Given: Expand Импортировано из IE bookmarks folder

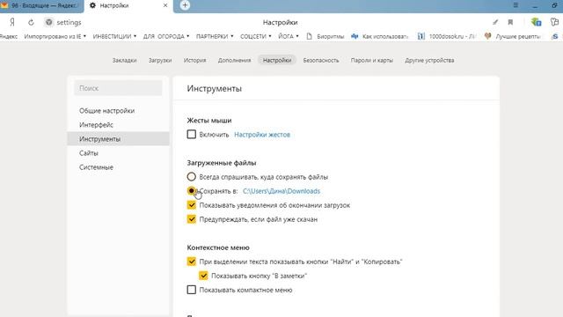Looking at the screenshot, I should (55, 36).
